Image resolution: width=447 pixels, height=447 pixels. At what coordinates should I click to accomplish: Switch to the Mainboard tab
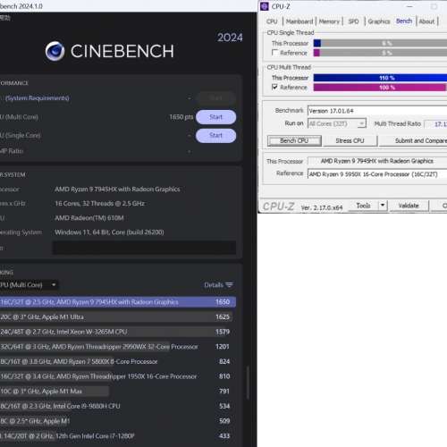click(x=299, y=21)
